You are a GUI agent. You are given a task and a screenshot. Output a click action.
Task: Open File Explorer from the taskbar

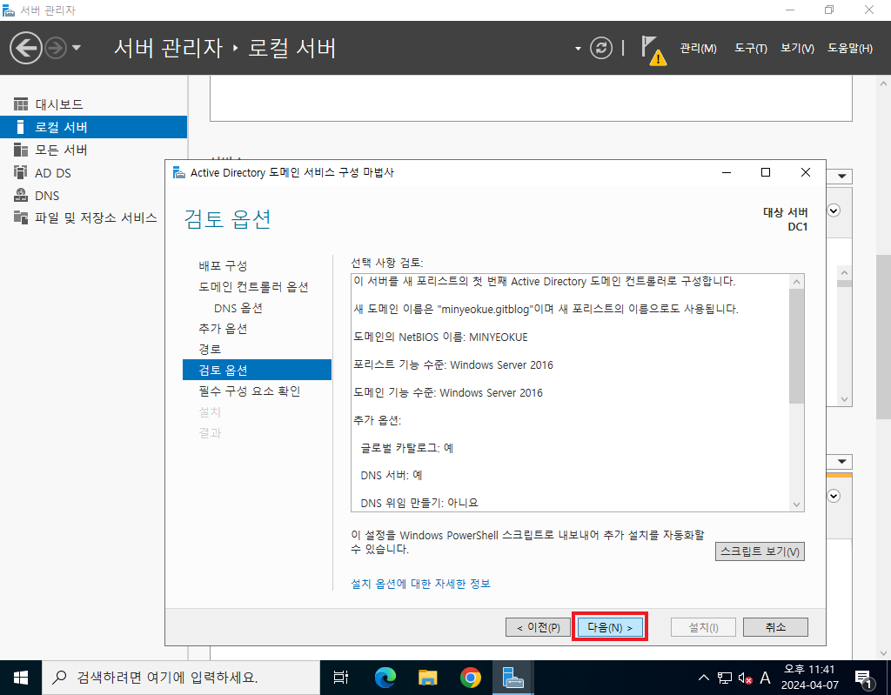pyautogui.click(x=427, y=678)
